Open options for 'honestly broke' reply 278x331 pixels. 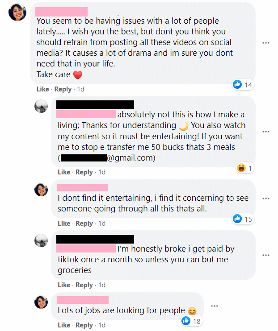point(266,255)
